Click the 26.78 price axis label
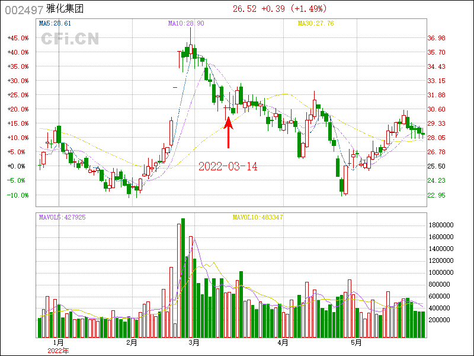 (x=436, y=152)
